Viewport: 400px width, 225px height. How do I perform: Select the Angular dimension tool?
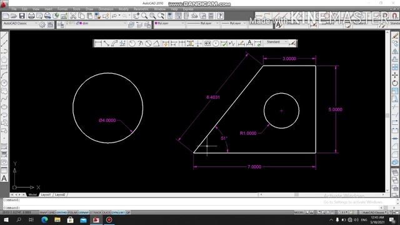click(x=156, y=43)
